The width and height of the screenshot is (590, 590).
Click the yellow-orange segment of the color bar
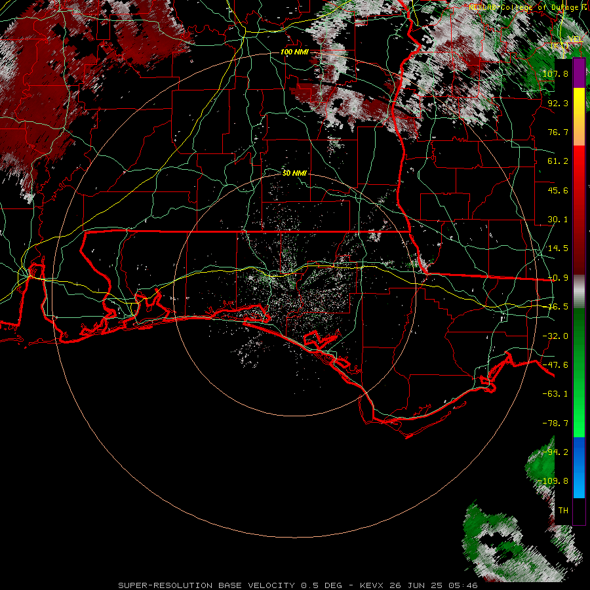(x=579, y=117)
